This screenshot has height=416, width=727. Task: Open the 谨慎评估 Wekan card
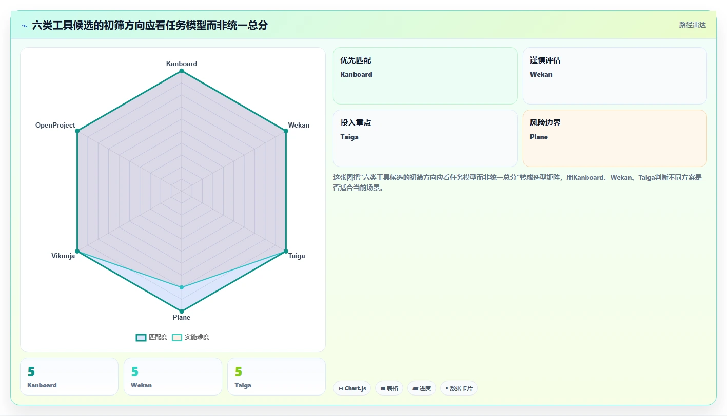pyautogui.click(x=615, y=76)
